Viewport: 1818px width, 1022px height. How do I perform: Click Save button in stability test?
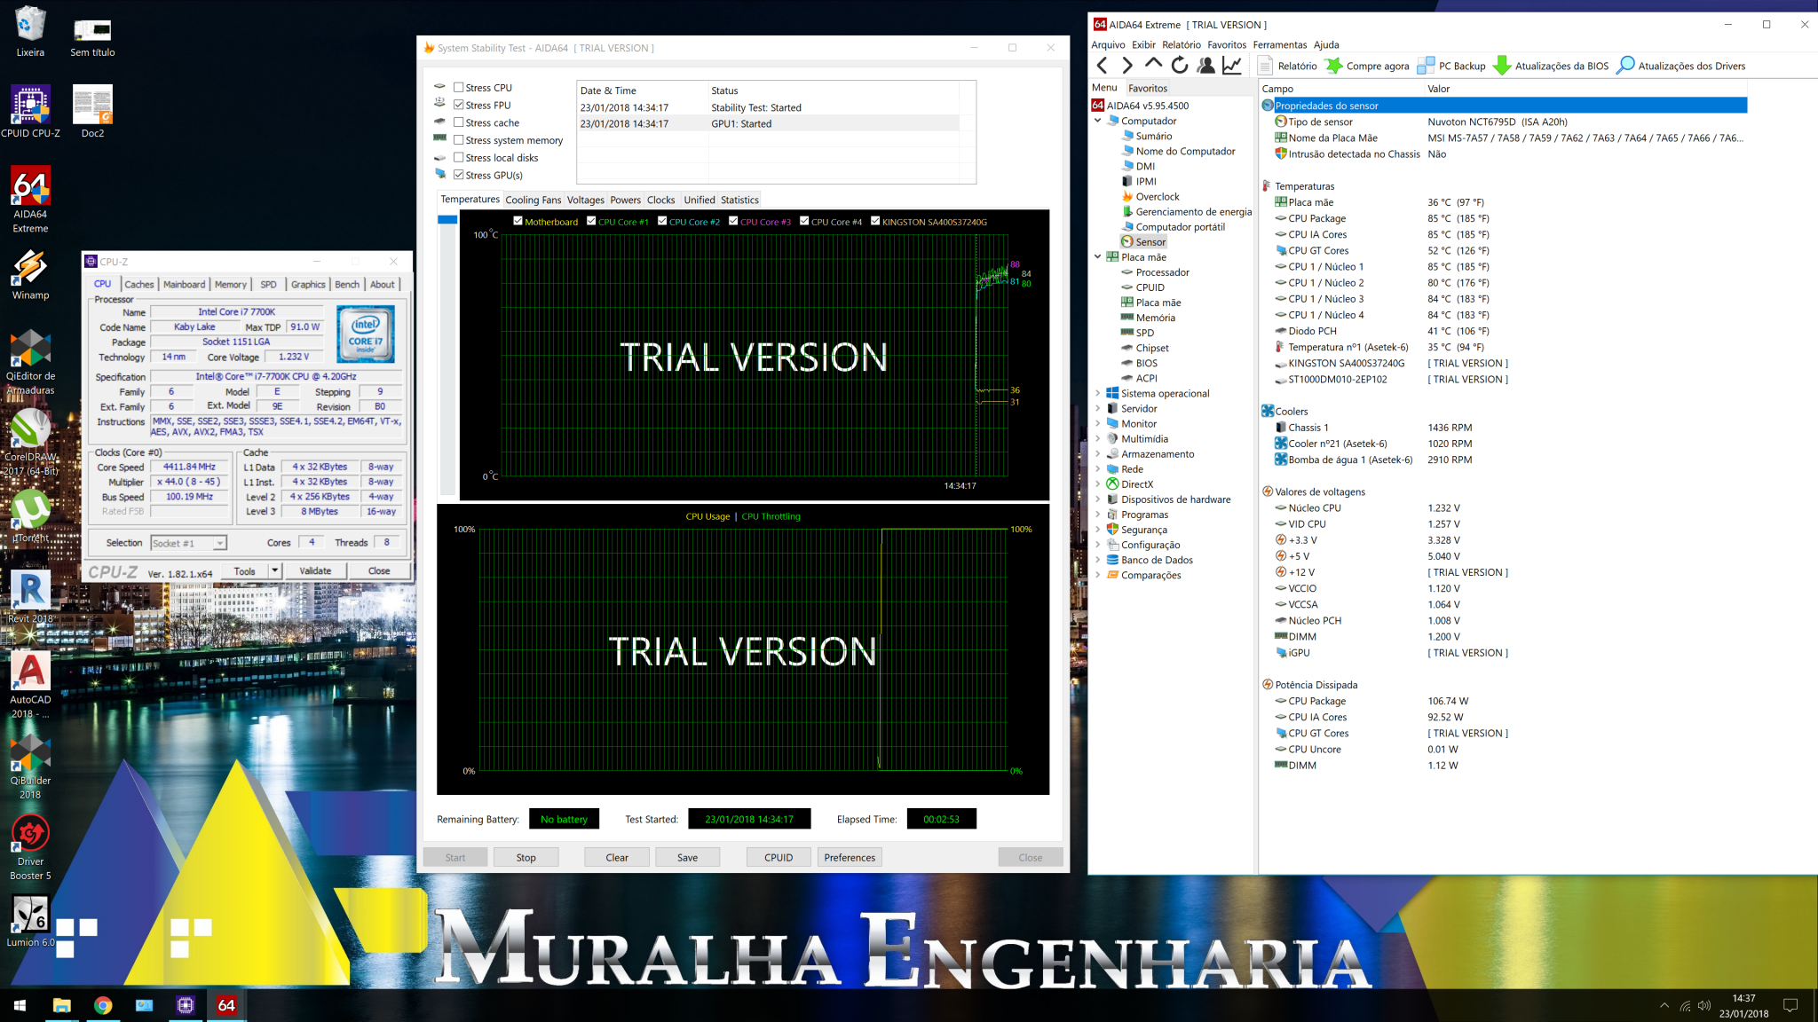click(x=687, y=857)
